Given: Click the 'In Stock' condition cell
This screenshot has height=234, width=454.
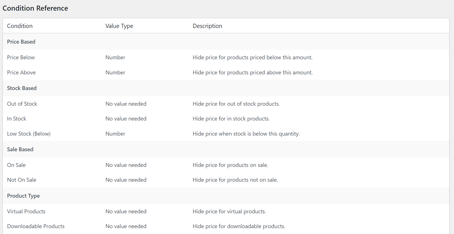Looking at the screenshot, I should 17,119.
